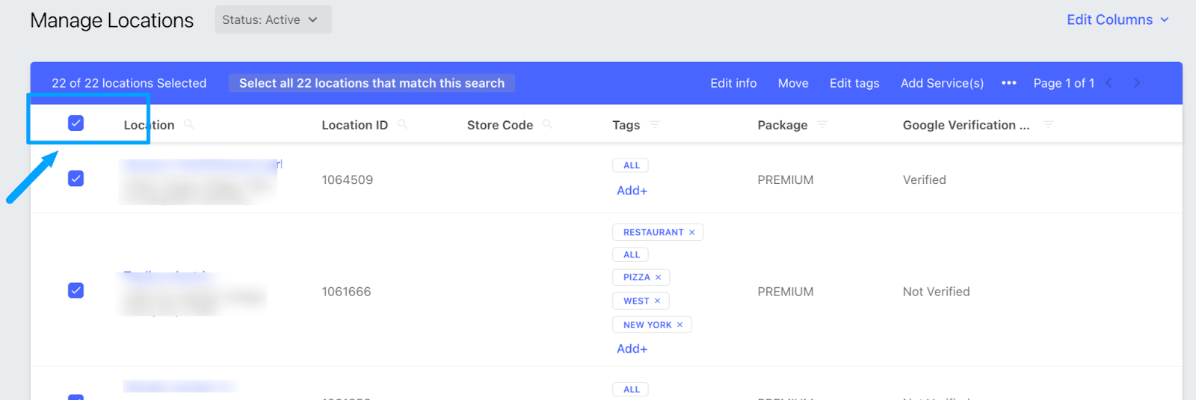
Task: Click search icon beside Location ID column
Action: (x=402, y=124)
